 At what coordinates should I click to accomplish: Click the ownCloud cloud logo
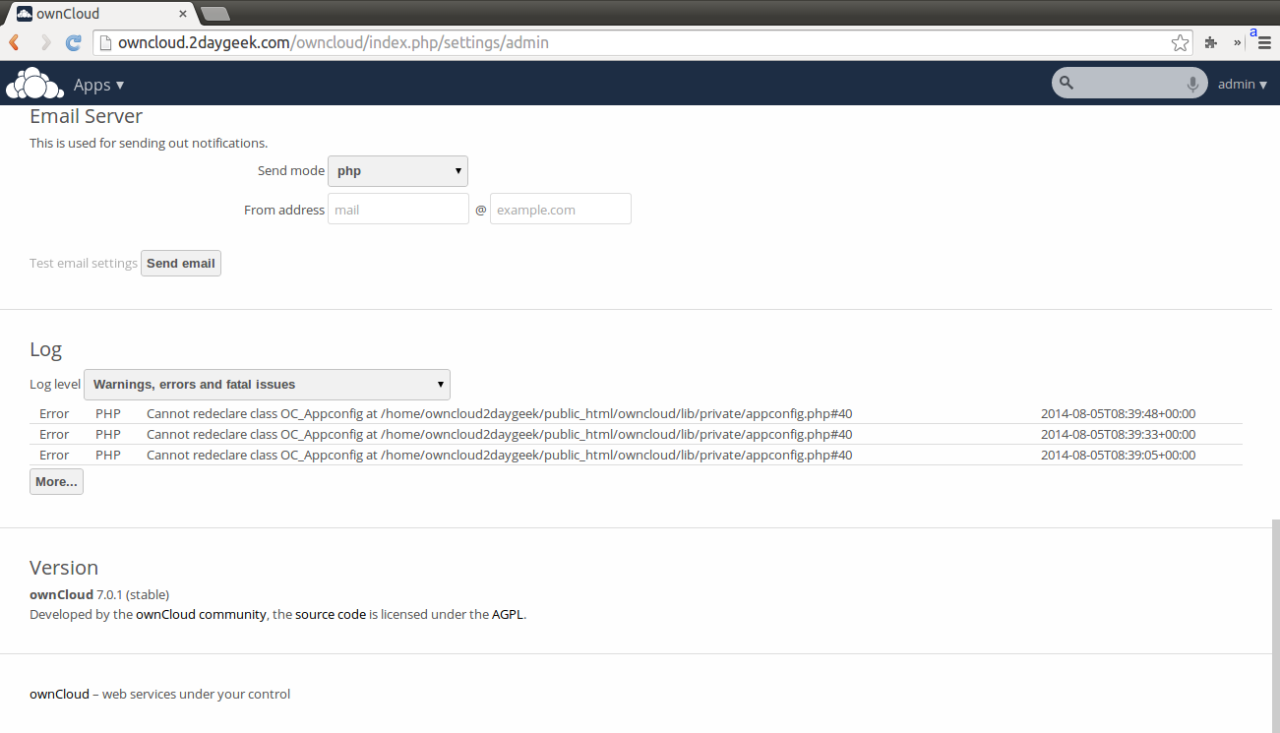34,84
